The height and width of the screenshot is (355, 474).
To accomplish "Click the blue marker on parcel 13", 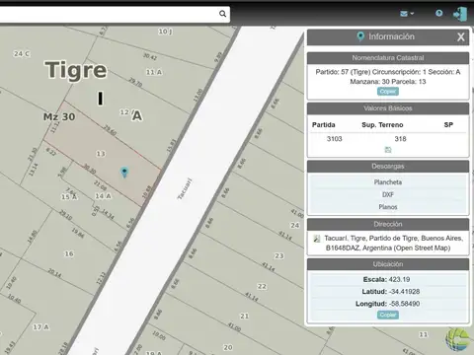I will (x=124, y=172).
